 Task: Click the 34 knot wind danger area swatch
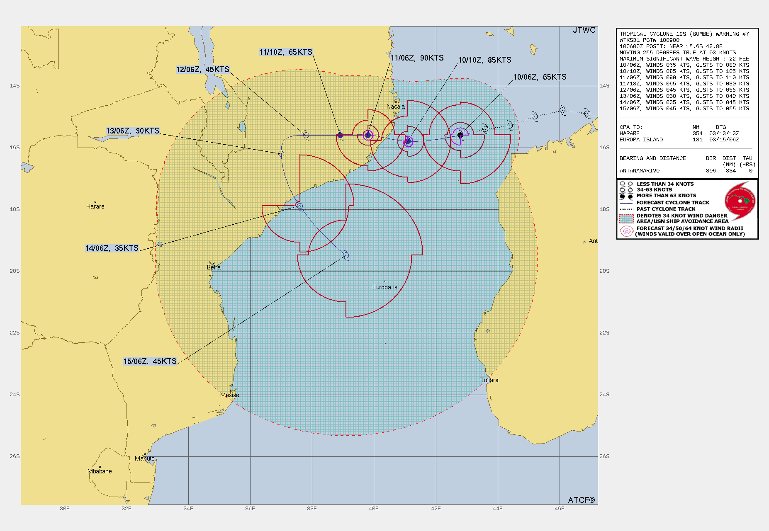[x=626, y=218]
